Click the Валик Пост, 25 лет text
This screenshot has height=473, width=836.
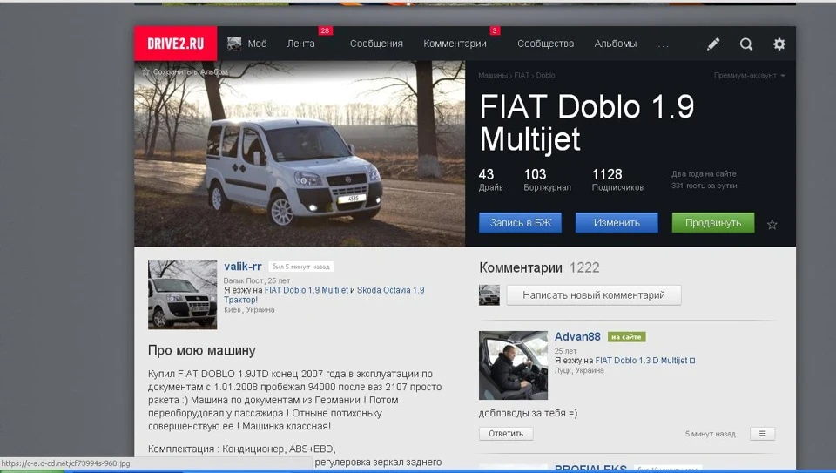click(257, 280)
